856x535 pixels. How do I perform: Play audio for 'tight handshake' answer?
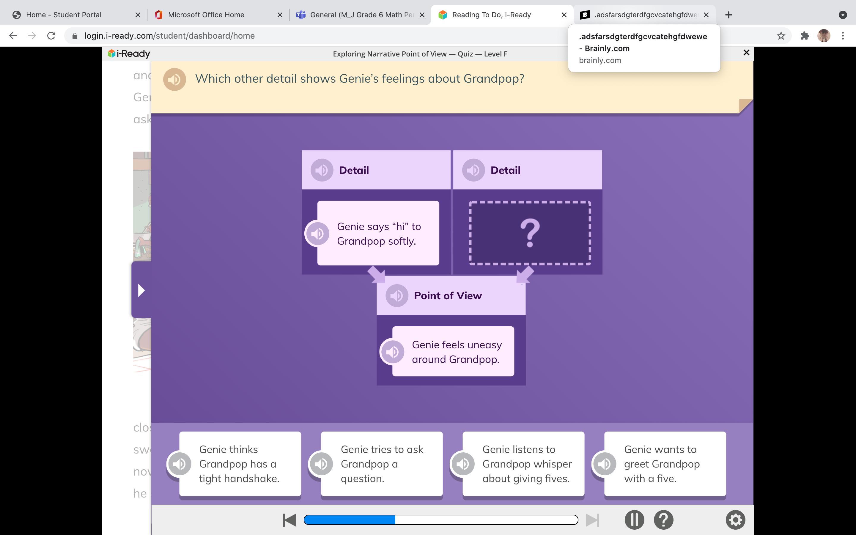click(179, 464)
